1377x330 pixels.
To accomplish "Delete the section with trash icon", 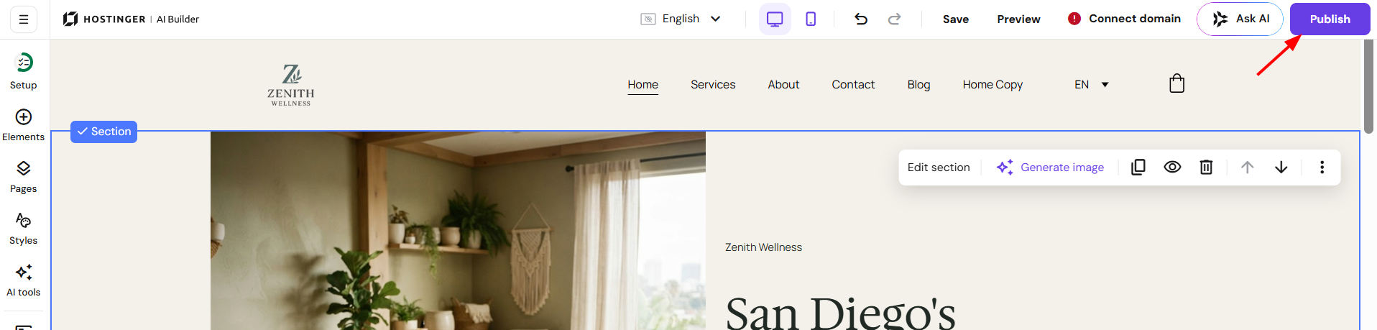I will point(1206,168).
